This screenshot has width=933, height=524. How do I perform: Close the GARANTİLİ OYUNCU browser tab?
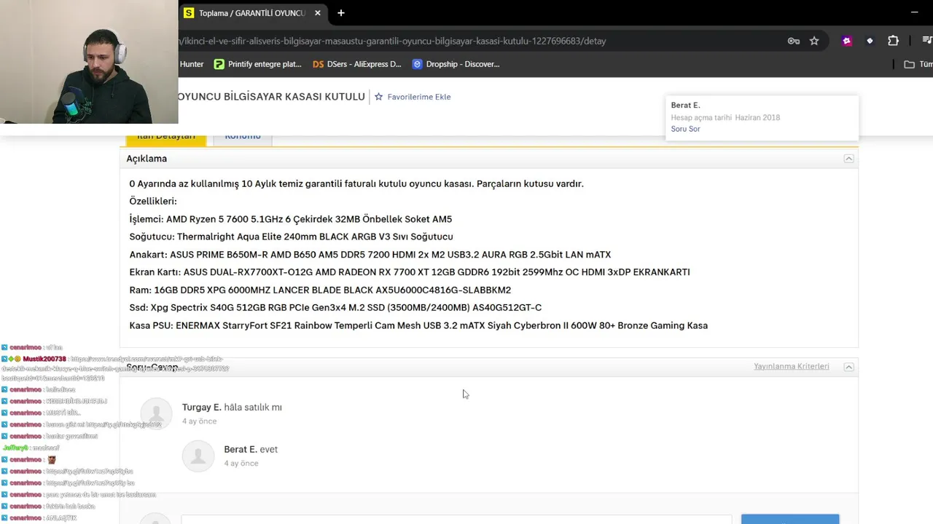pos(318,13)
